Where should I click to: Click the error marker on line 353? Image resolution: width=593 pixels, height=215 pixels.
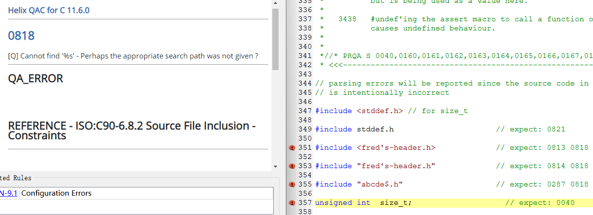tap(292, 166)
